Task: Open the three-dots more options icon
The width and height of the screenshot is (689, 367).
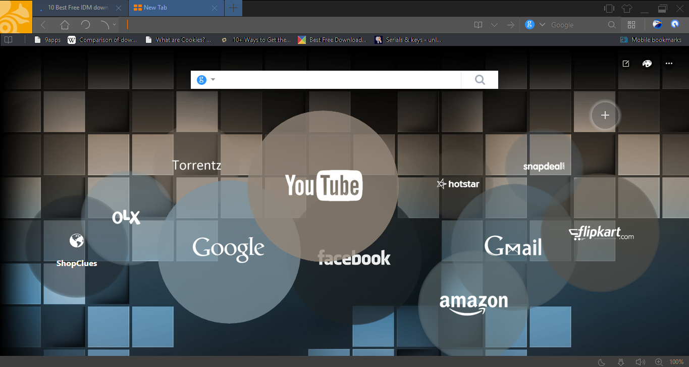Action: [669, 64]
